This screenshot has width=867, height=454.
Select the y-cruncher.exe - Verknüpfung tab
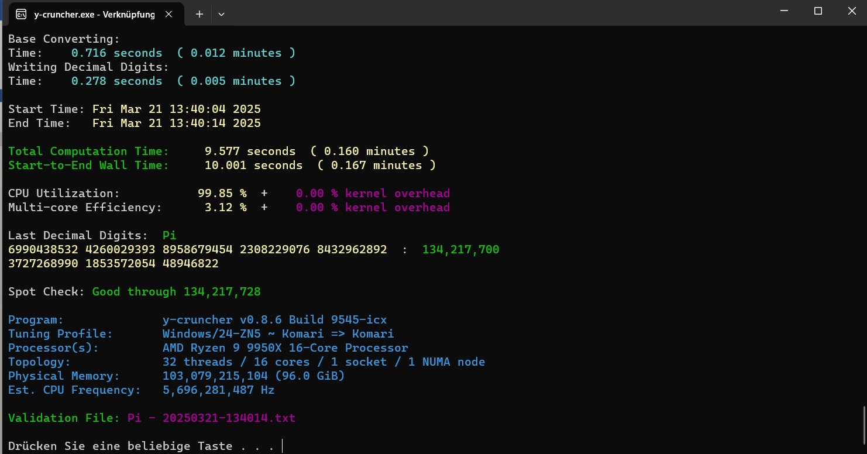pyautogui.click(x=94, y=14)
